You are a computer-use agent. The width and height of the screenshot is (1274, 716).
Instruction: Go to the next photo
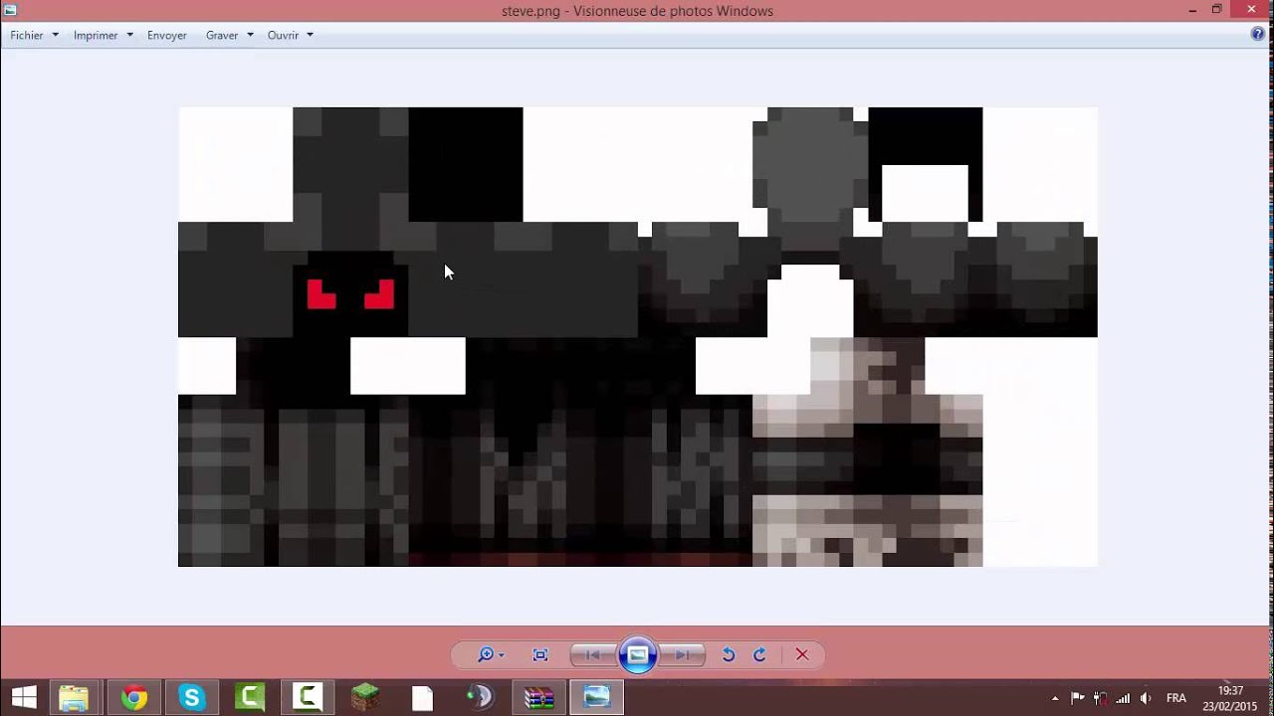(x=683, y=654)
